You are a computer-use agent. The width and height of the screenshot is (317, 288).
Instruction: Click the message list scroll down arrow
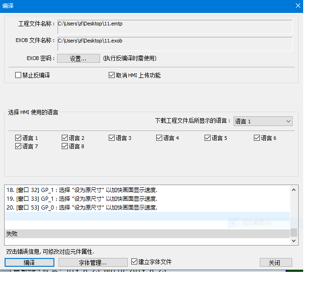[x=294, y=241]
